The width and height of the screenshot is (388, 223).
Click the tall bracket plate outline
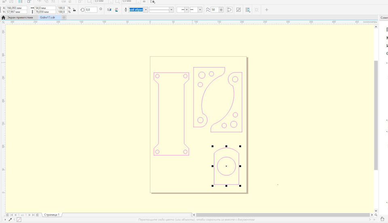[x=171, y=114]
